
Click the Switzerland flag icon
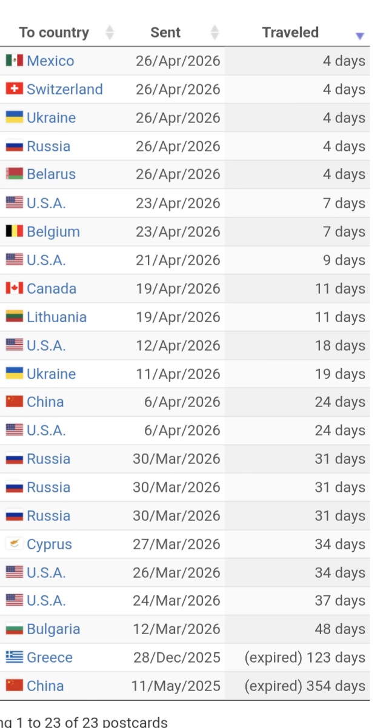(15, 89)
